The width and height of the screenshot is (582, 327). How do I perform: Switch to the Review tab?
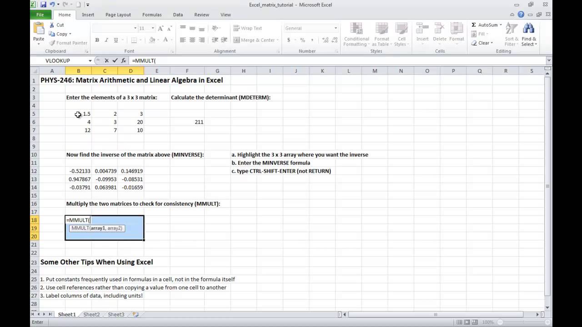202,15
